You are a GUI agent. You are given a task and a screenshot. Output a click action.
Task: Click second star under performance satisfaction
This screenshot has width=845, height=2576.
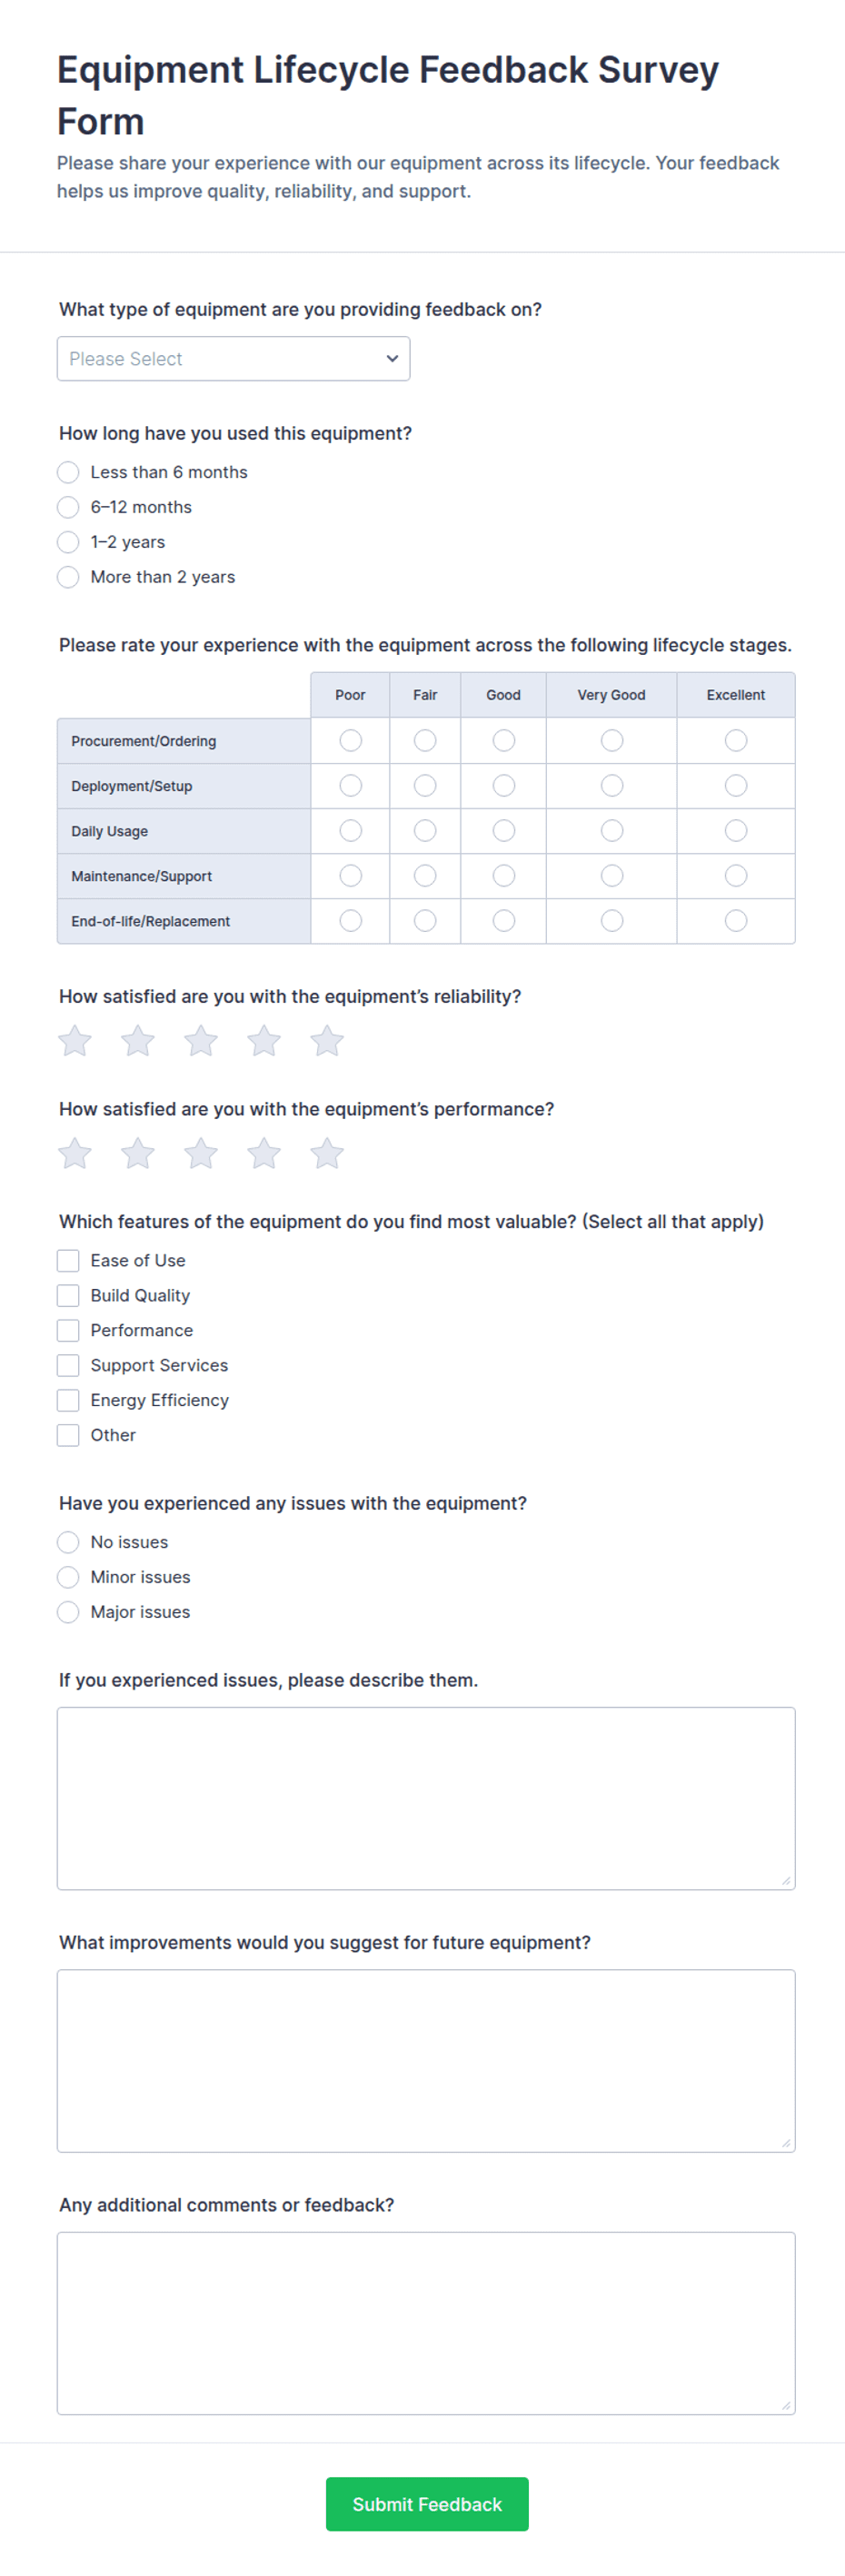click(138, 1154)
